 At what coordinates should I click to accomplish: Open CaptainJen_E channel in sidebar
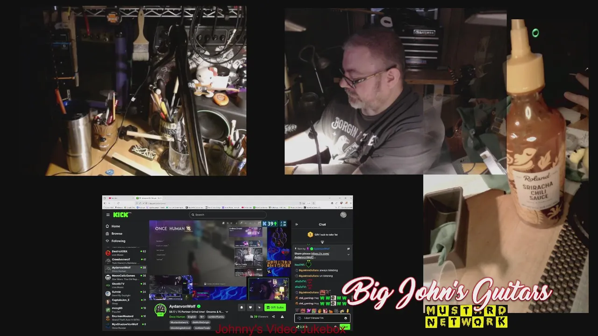tap(125, 301)
